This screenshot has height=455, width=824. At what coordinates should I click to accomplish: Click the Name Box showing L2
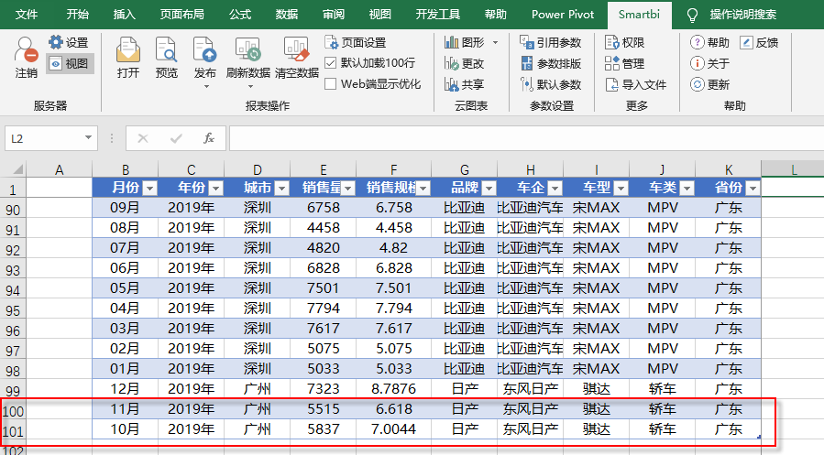(x=44, y=138)
